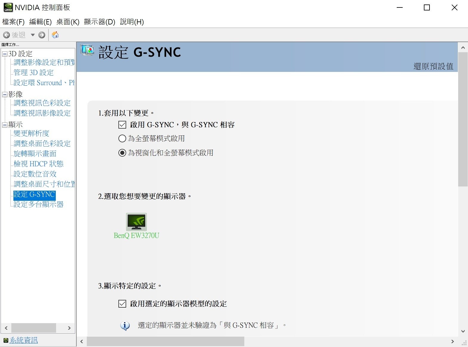Select 為全螢幕模式啟用 radio button

click(122, 138)
